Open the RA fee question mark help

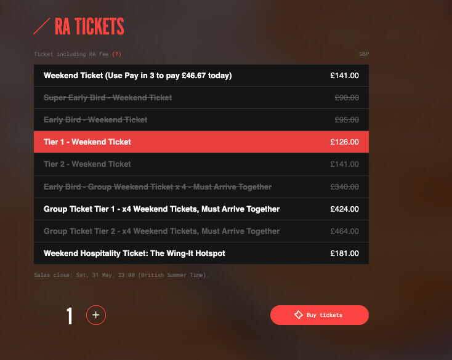pos(117,54)
